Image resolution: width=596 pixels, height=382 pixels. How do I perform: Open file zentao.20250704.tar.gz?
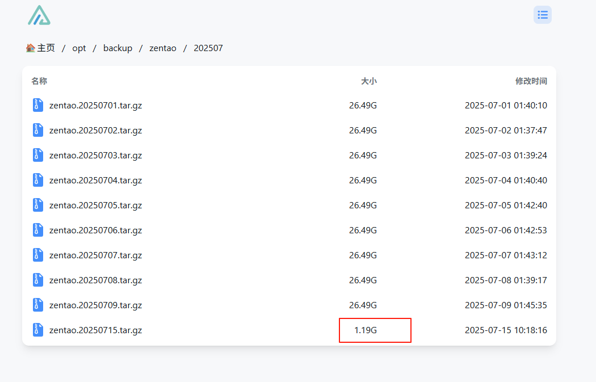pyautogui.click(x=96, y=180)
